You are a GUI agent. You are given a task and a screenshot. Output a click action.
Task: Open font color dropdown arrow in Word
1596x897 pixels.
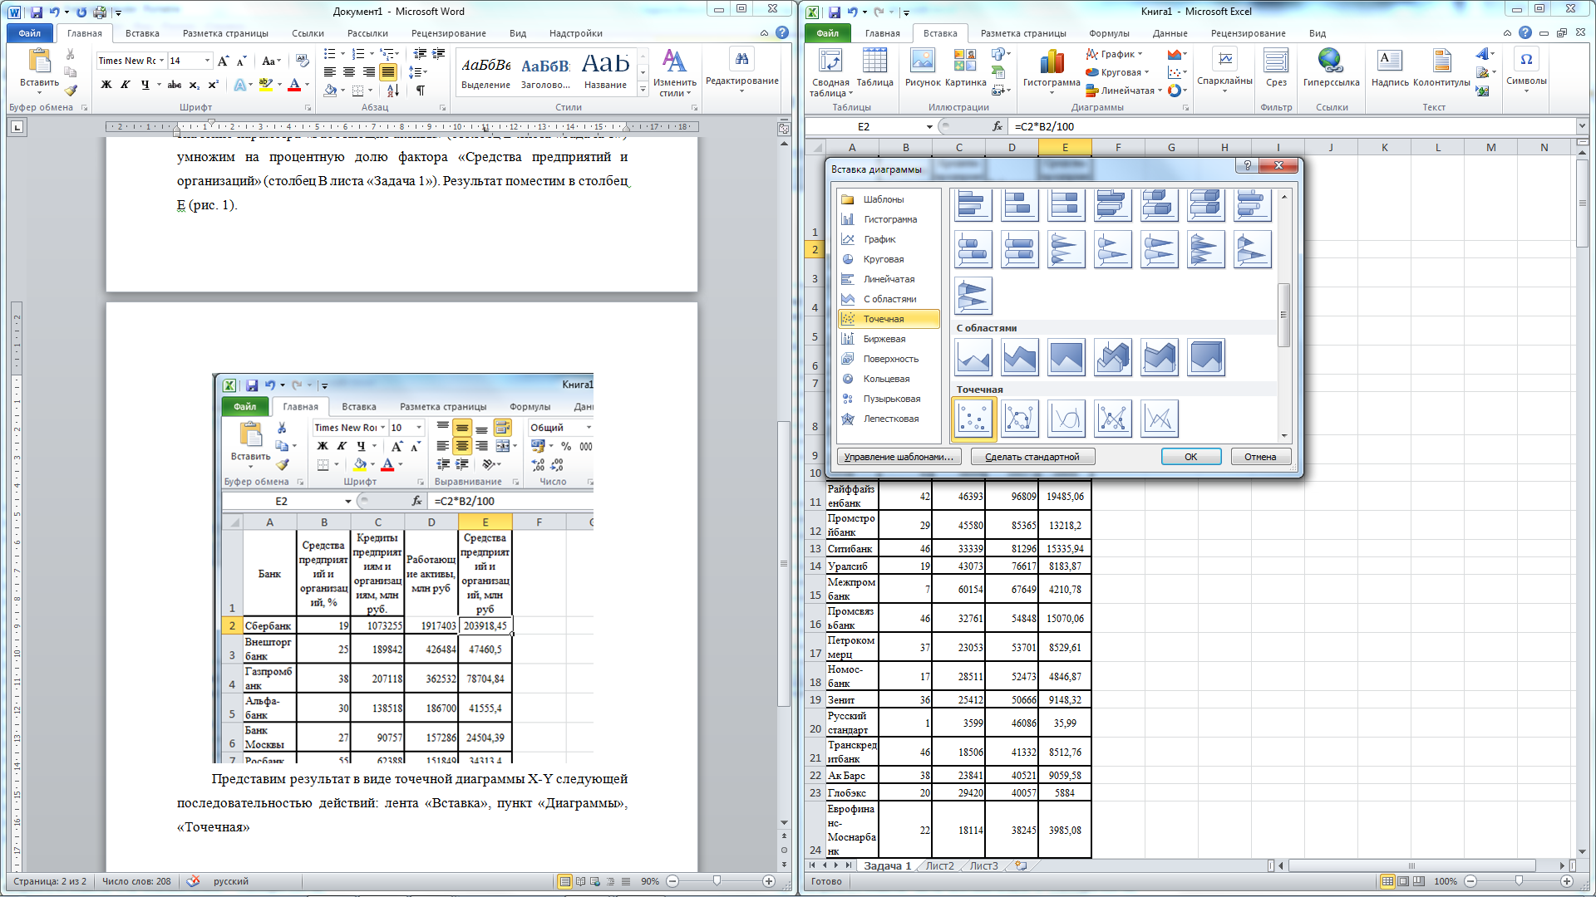click(307, 85)
